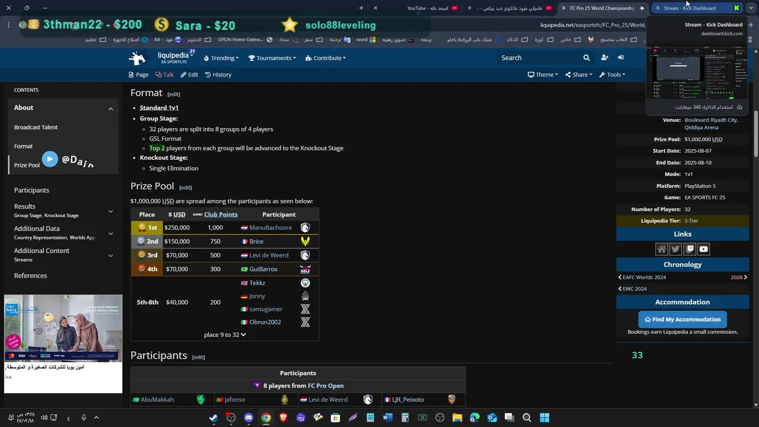Collapse the About section in Contents

coord(110,109)
